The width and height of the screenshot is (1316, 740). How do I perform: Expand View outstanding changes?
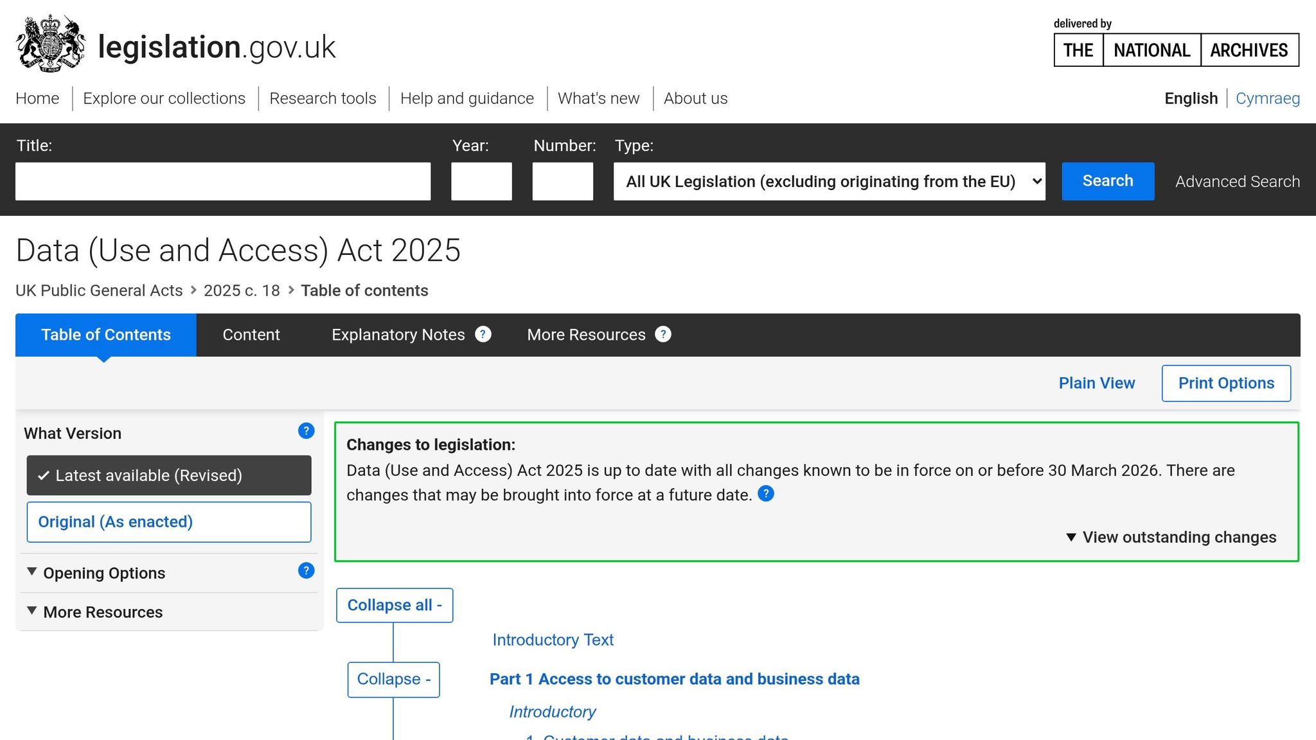pos(1171,537)
